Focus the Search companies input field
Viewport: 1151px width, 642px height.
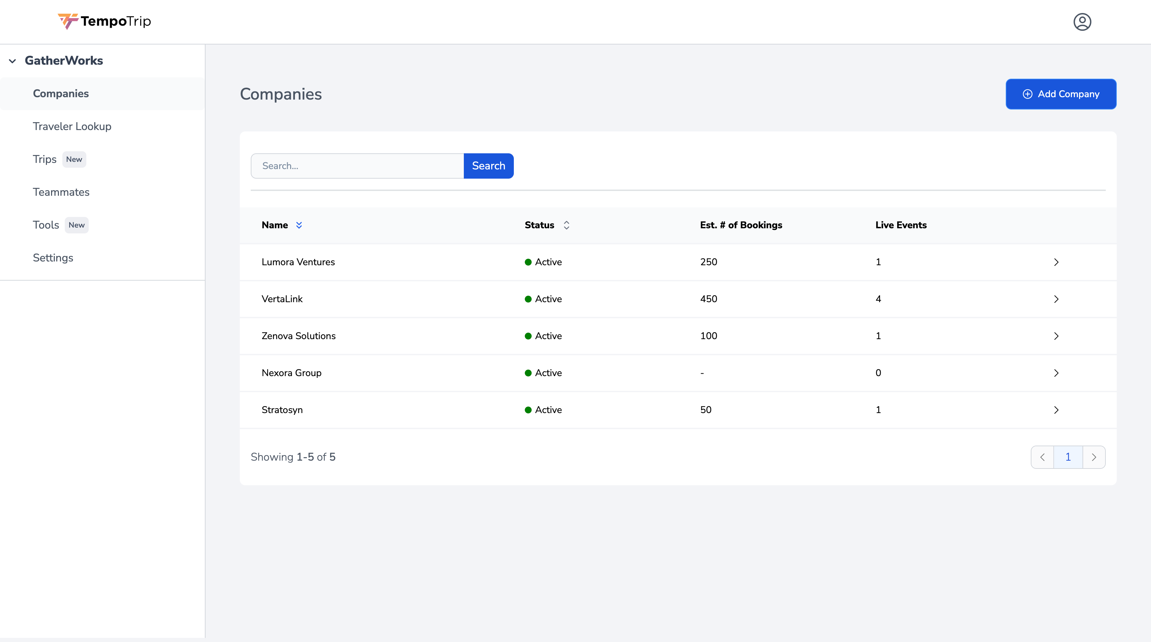point(357,166)
